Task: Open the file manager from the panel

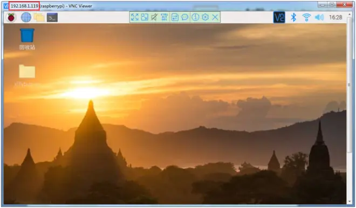Action: point(39,17)
